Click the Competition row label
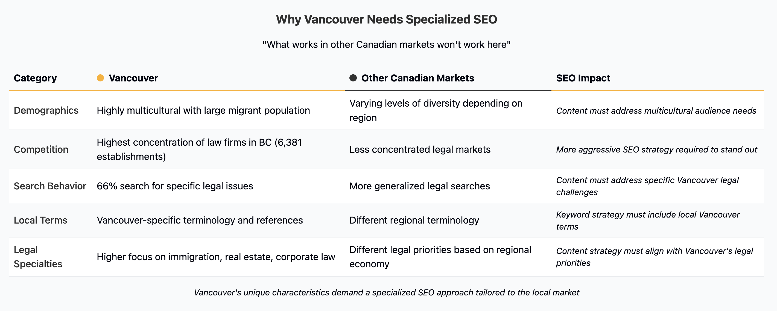This screenshot has height=311, width=777. (x=41, y=149)
